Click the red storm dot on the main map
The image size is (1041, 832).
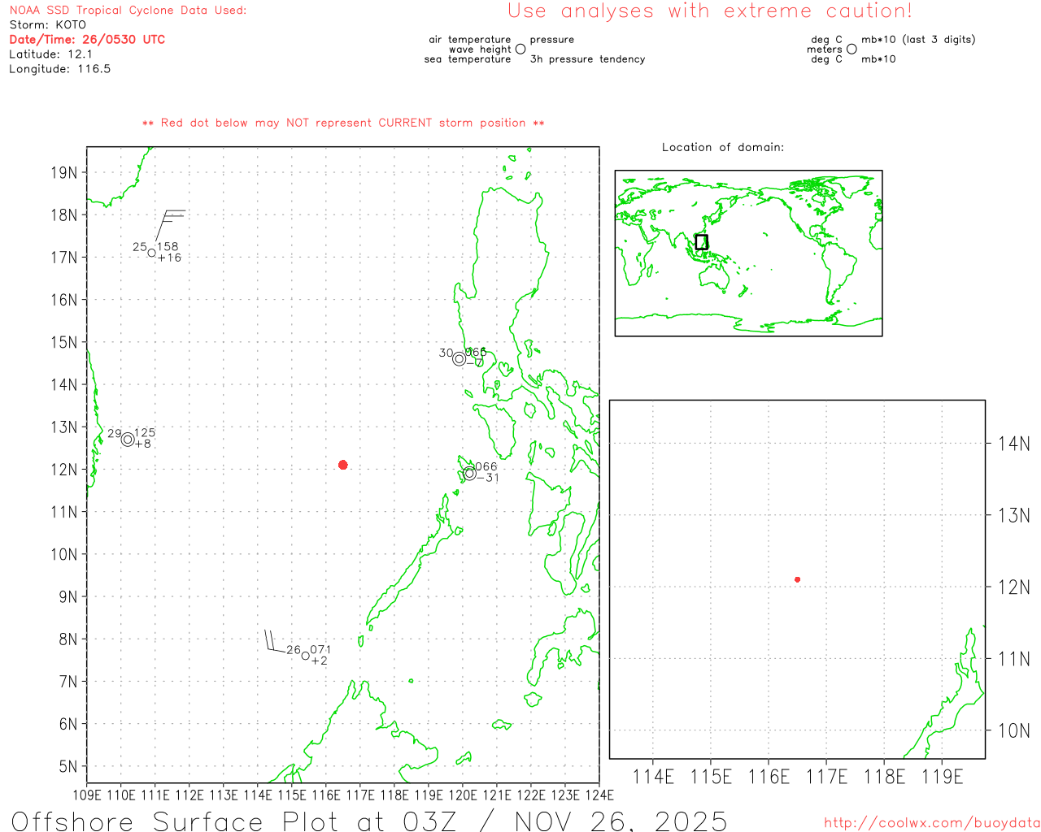click(342, 465)
